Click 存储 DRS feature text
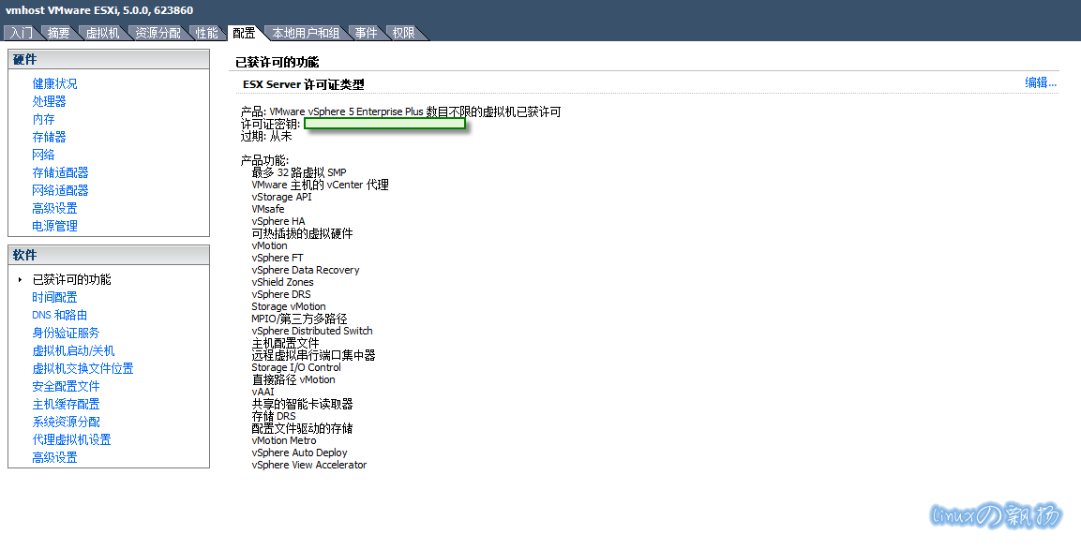The image size is (1081, 549). [274, 416]
